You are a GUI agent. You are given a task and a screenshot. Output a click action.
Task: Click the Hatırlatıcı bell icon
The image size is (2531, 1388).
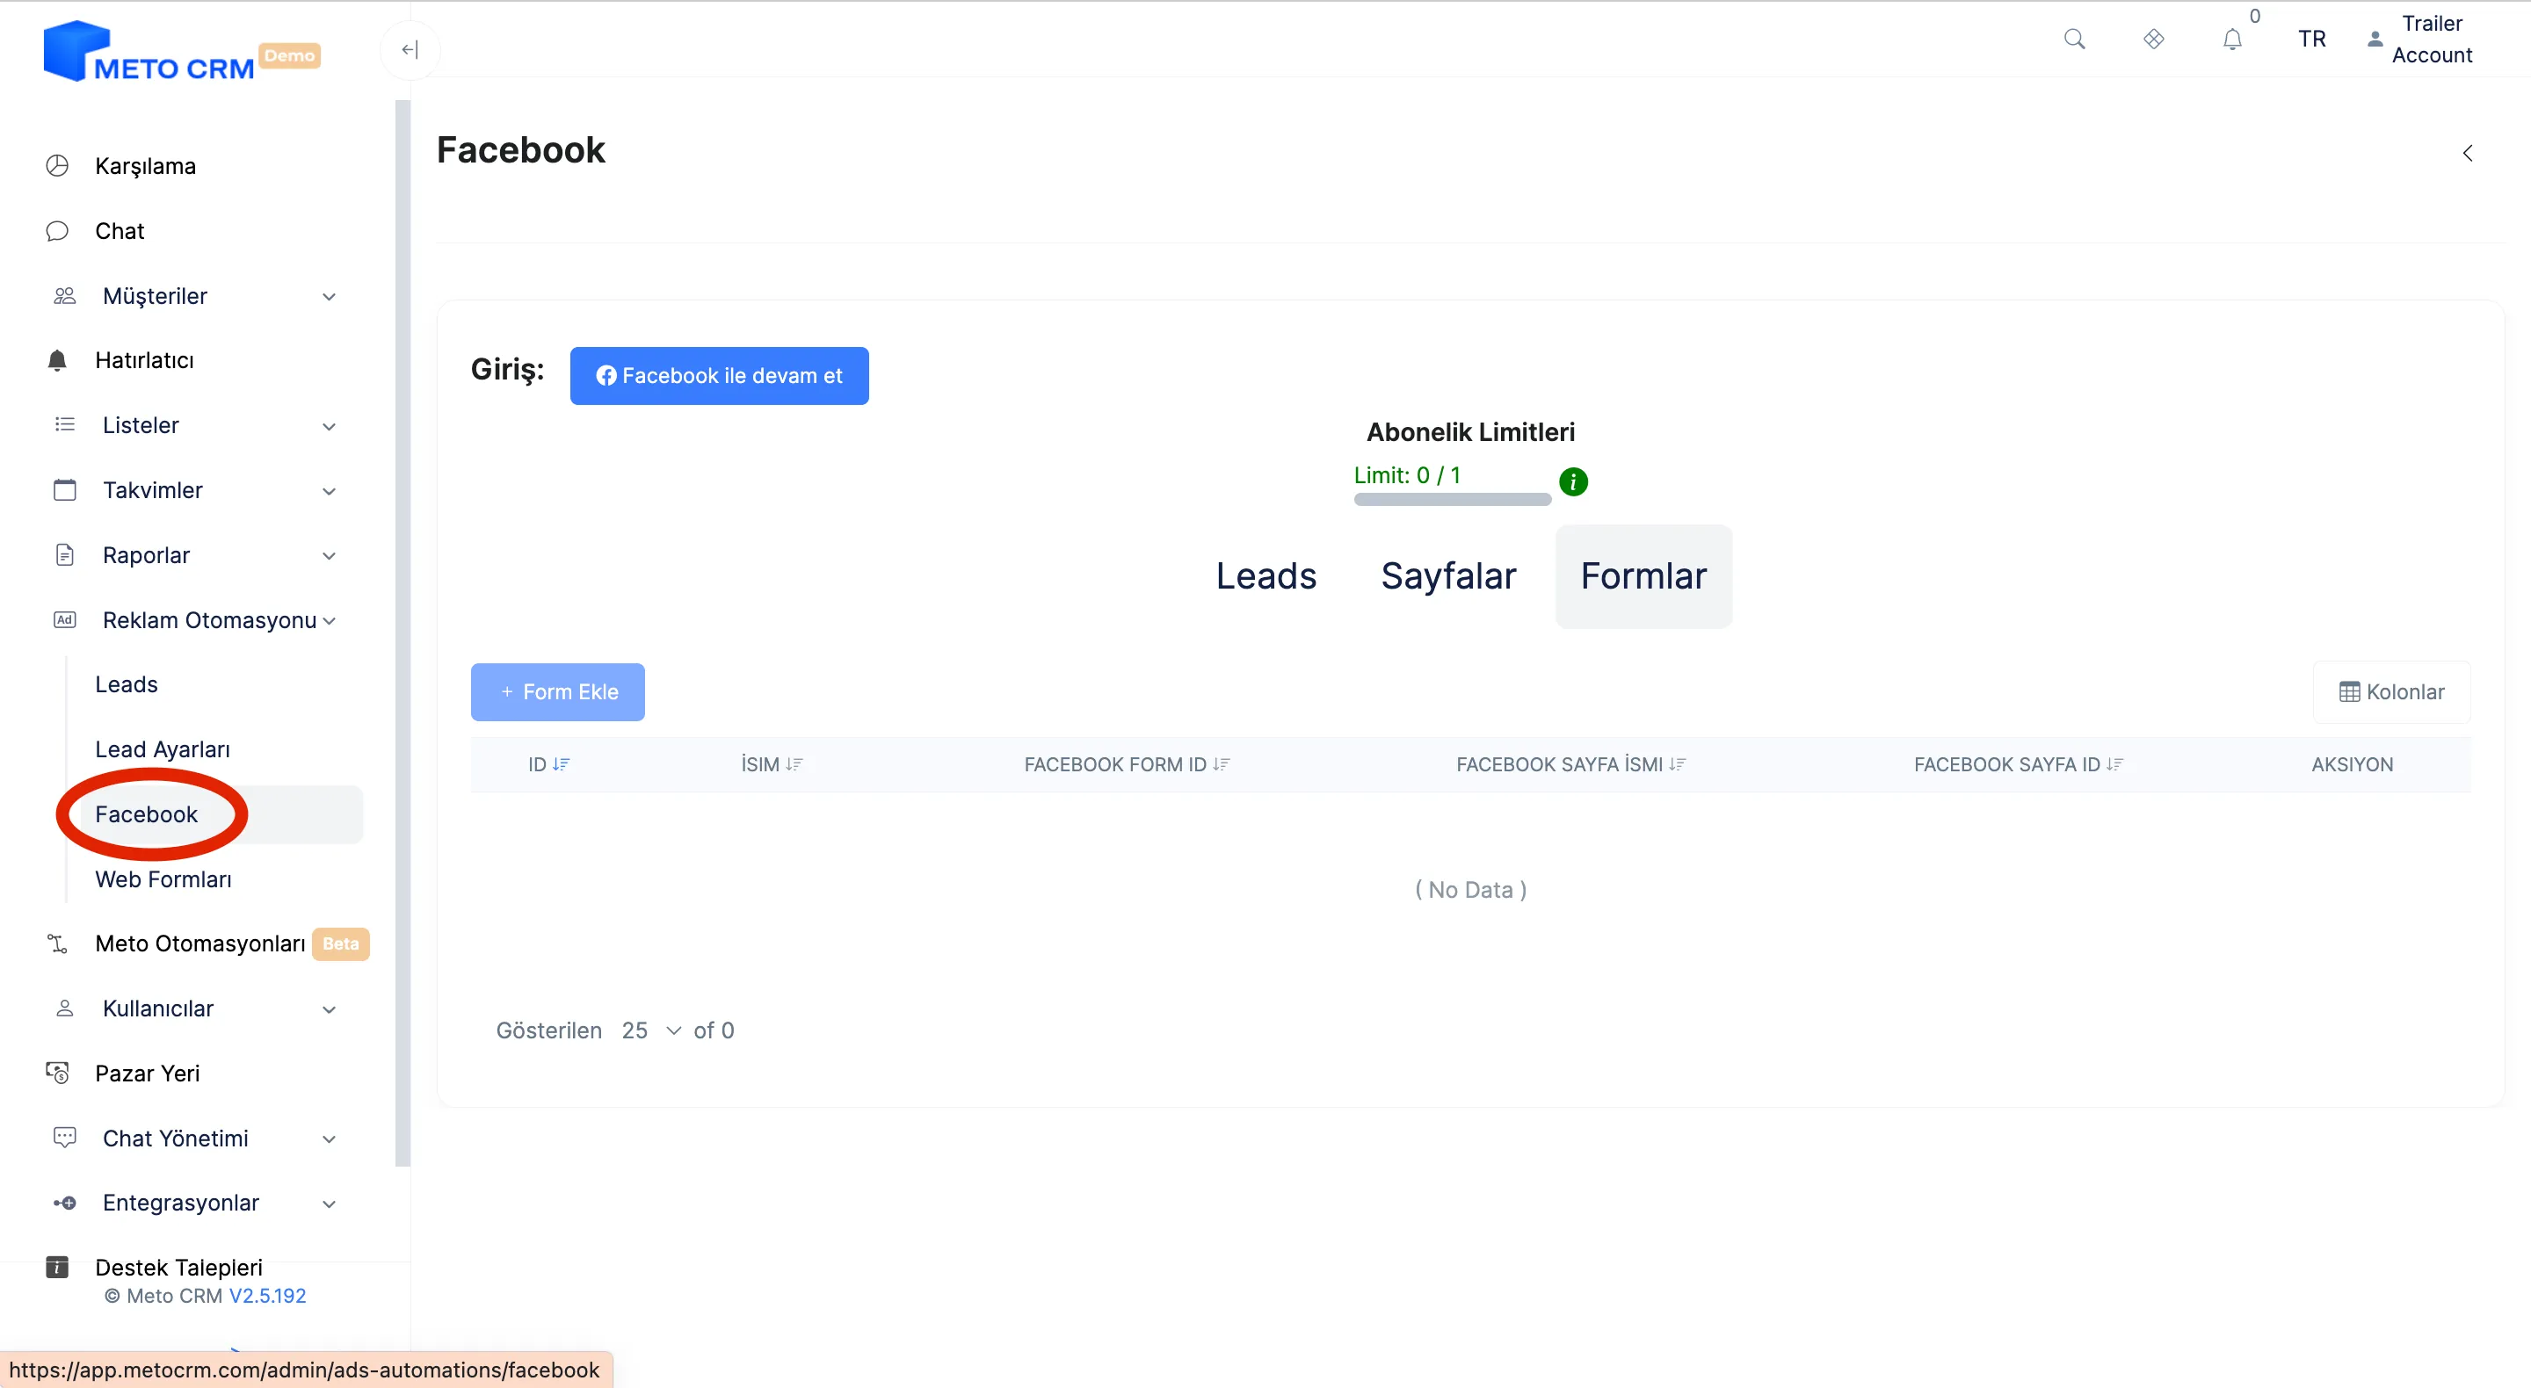[57, 360]
